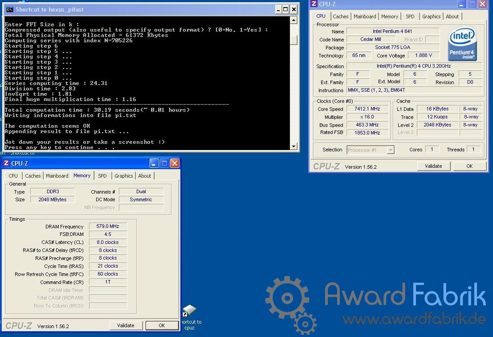Click Total computation time line in console
Image resolution: width=493 pixels, height=337 pixels.
[x=97, y=110]
